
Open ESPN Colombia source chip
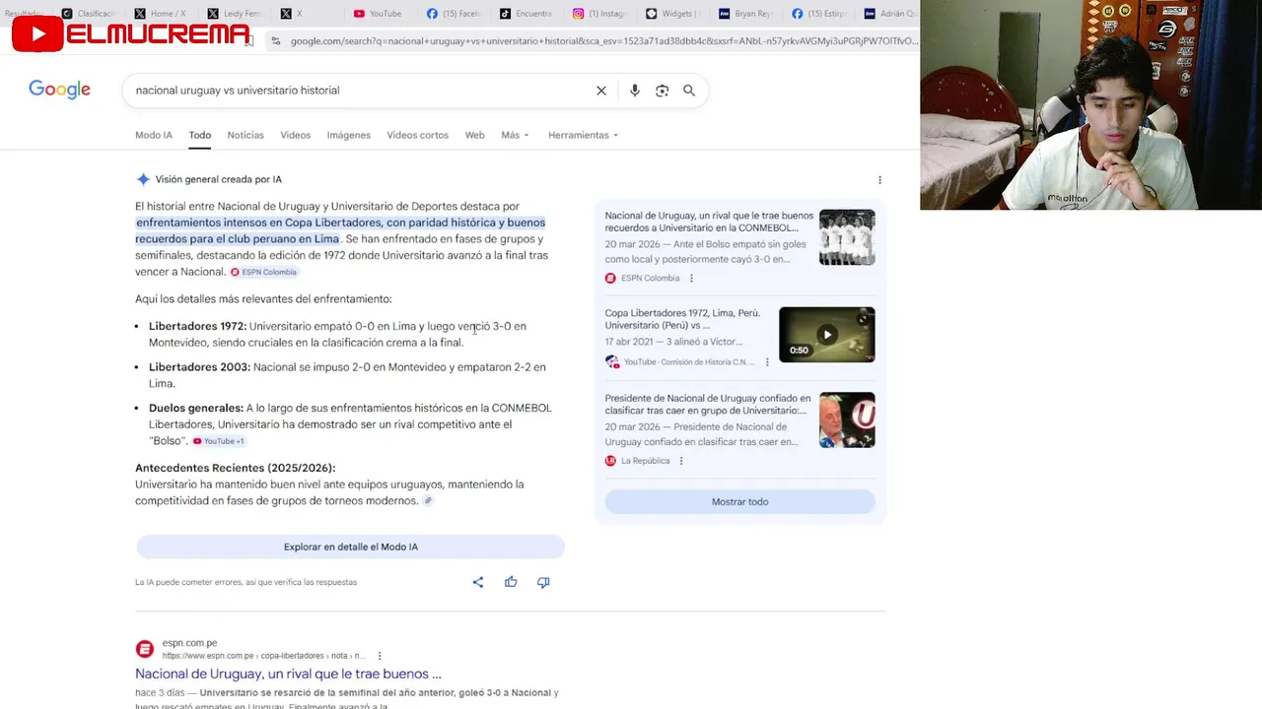point(263,272)
